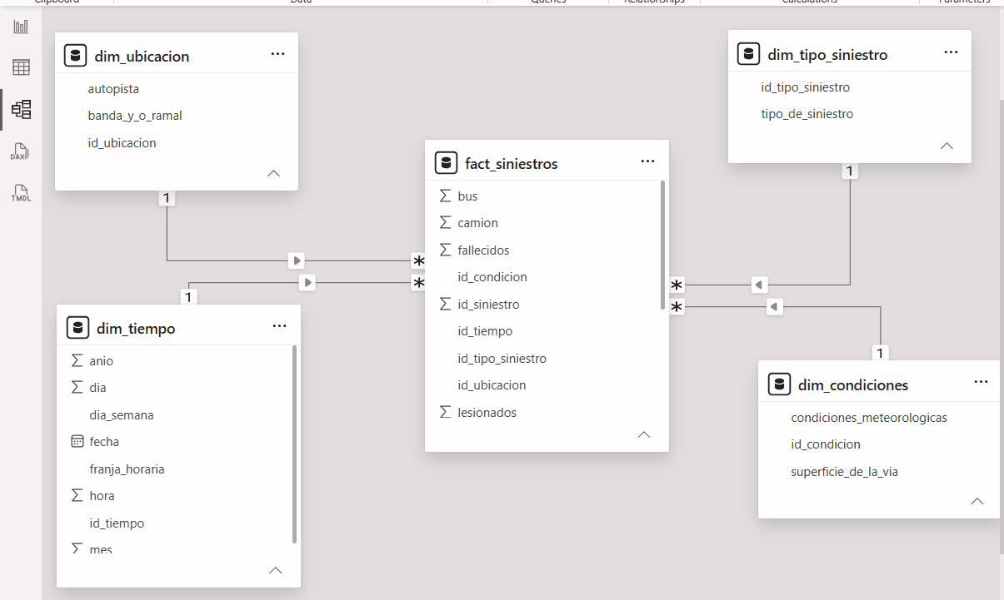1004x600 pixels.
Task: Click the dim_ubicacion table title
Action: (142, 57)
